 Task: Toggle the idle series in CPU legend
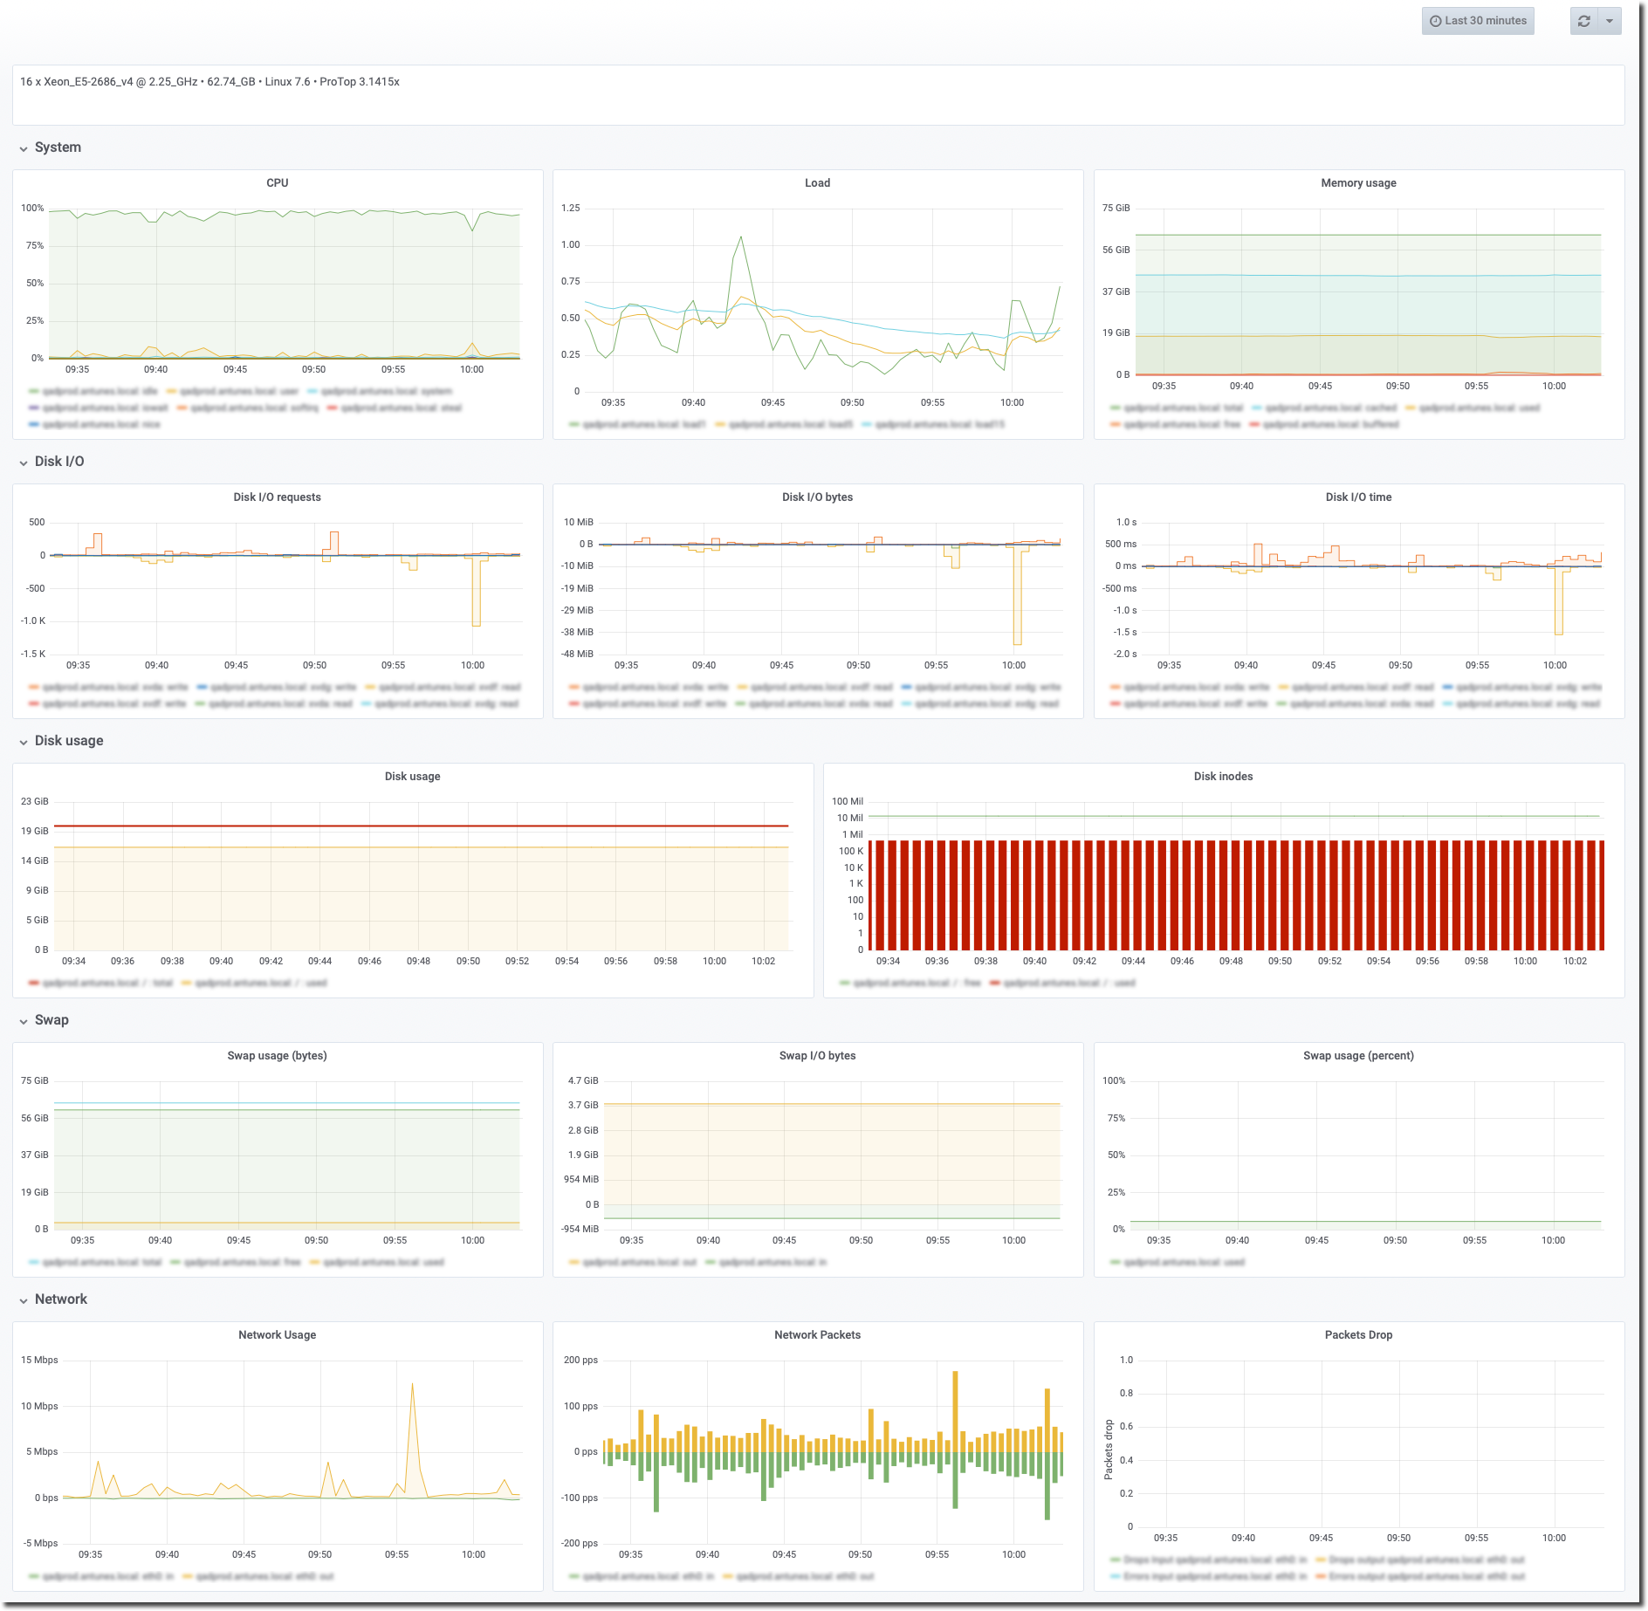coord(100,391)
